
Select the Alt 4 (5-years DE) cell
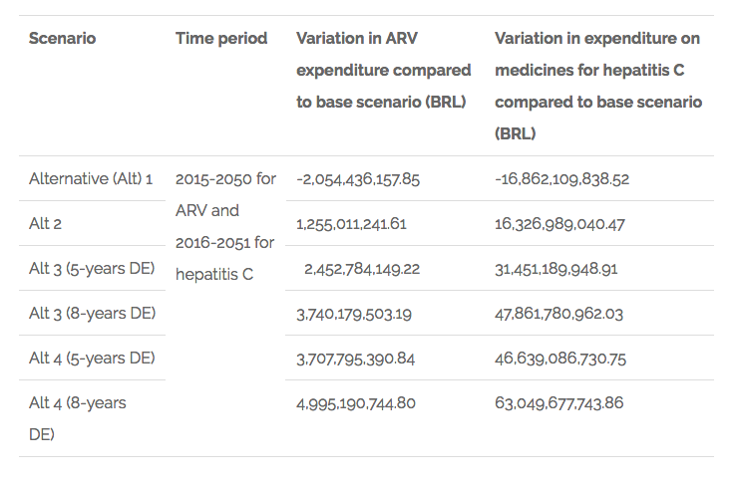[x=93, y=359]
